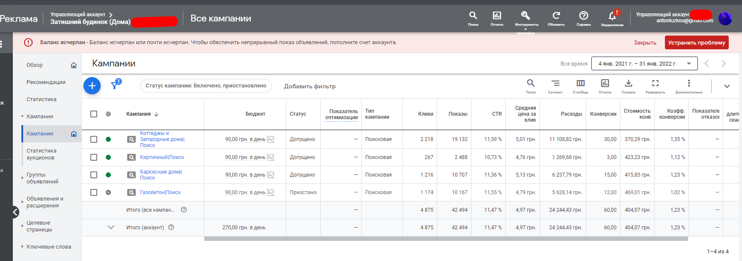Open the filter funnel icon

[x=115, y=85]
